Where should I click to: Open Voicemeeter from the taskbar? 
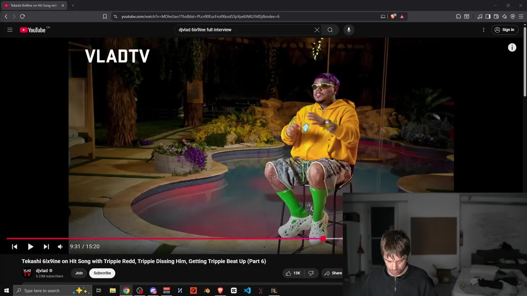click(167, 291)
